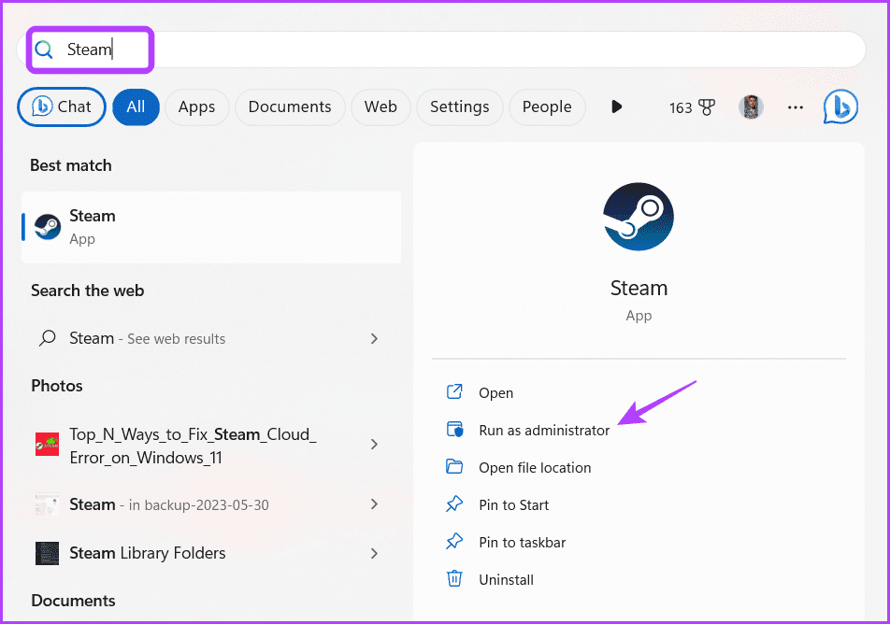Click the Run as administrator shield icon

click(454, 430)
